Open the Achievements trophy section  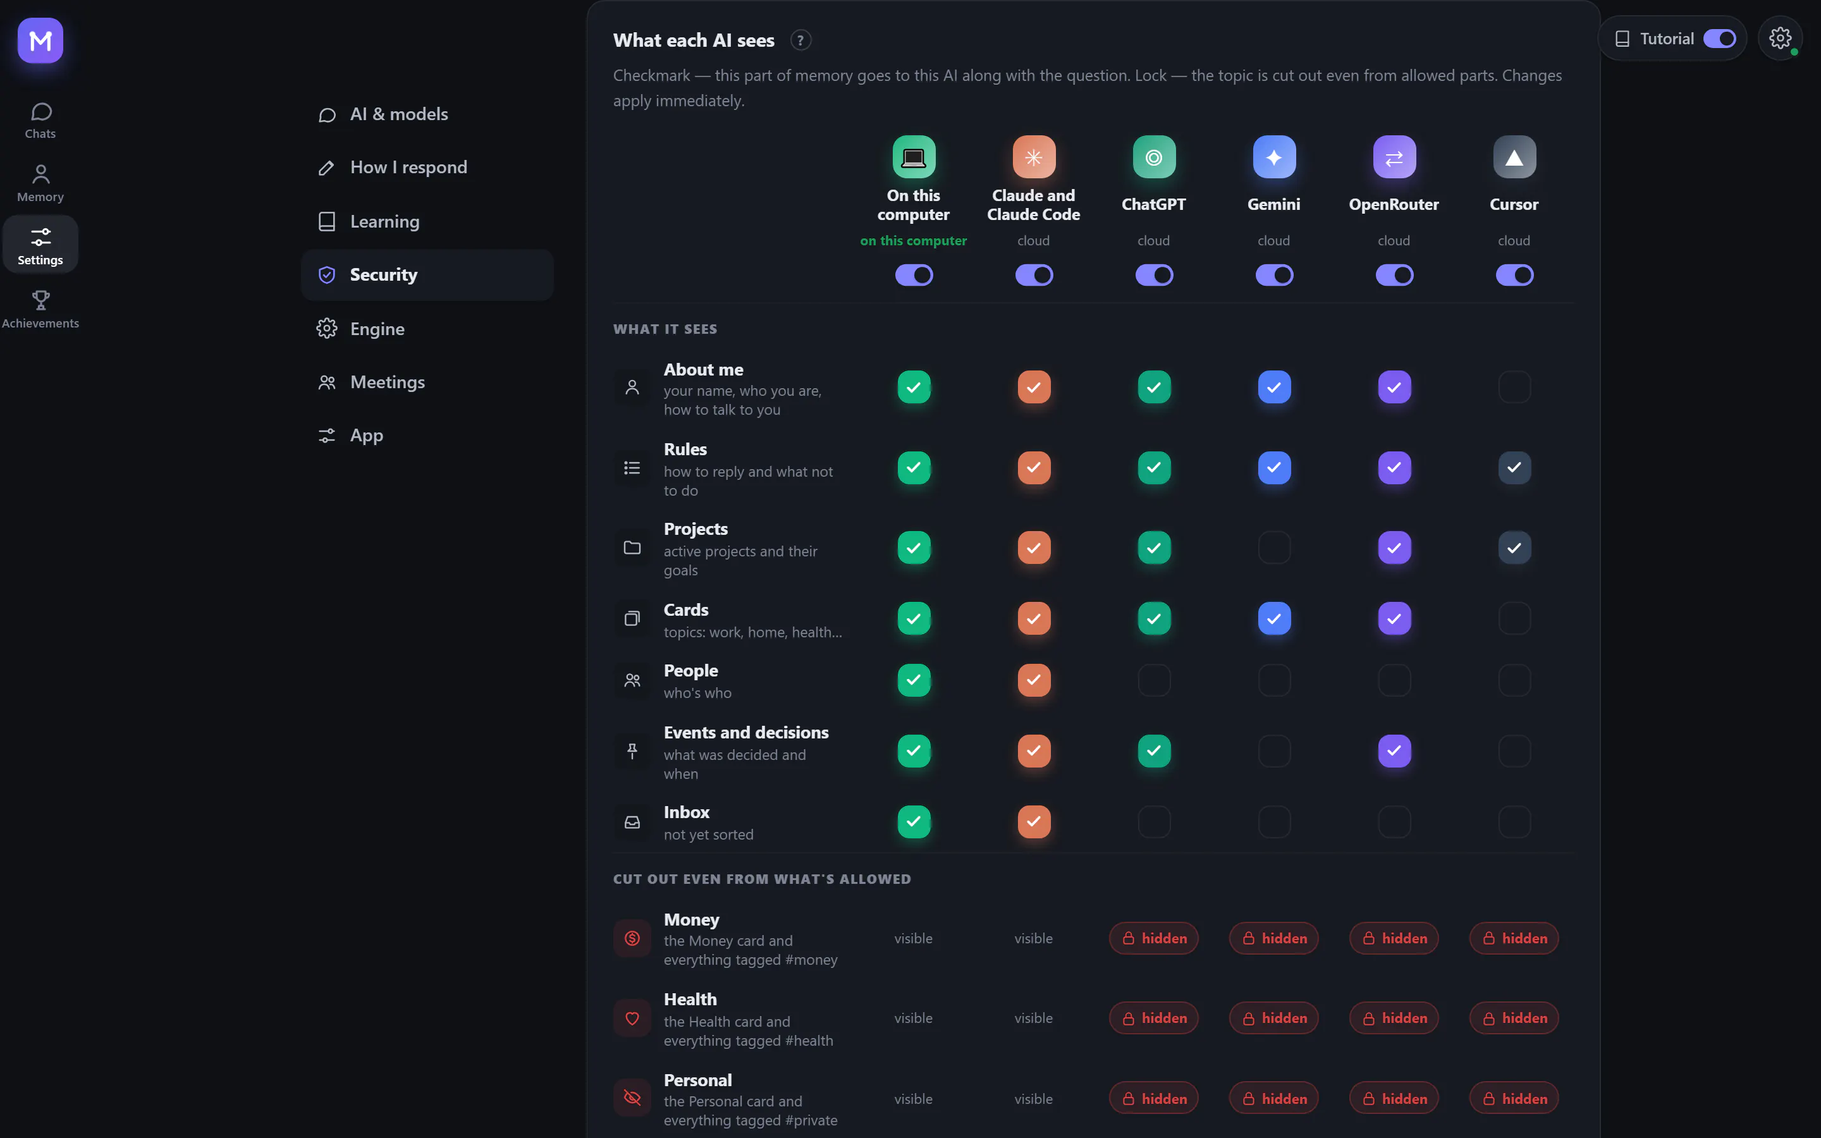(40, 310)
